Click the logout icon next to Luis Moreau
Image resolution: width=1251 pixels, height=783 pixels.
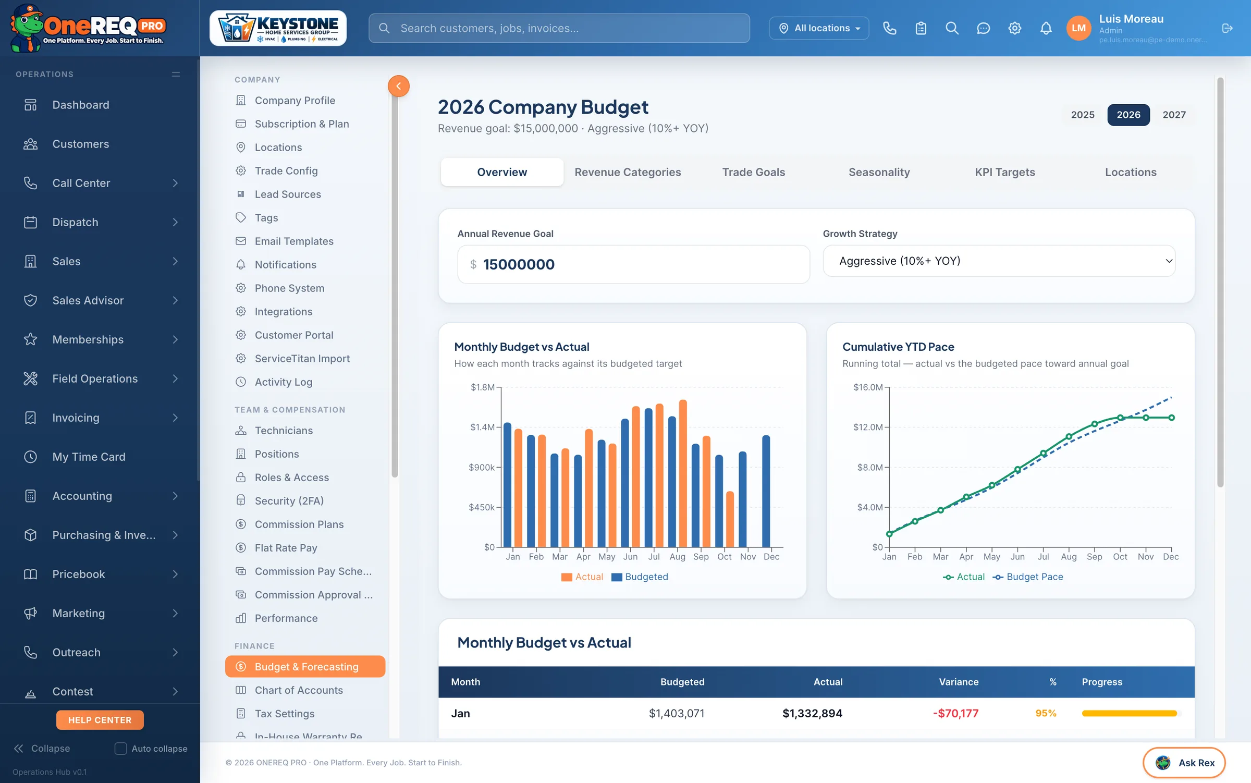click(1227, 28)
